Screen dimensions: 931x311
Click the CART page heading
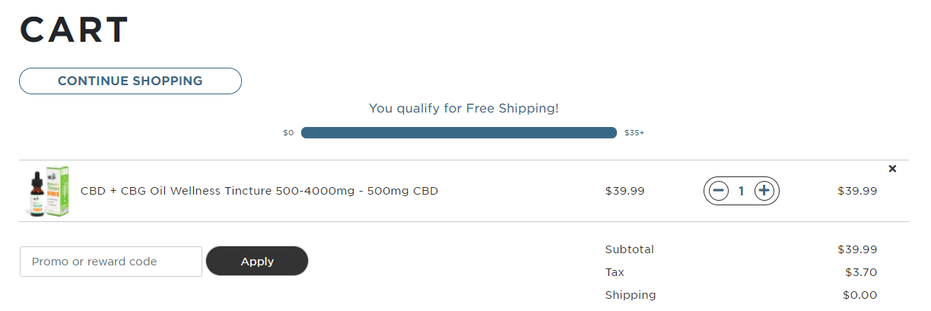click(x=74, y=30)
